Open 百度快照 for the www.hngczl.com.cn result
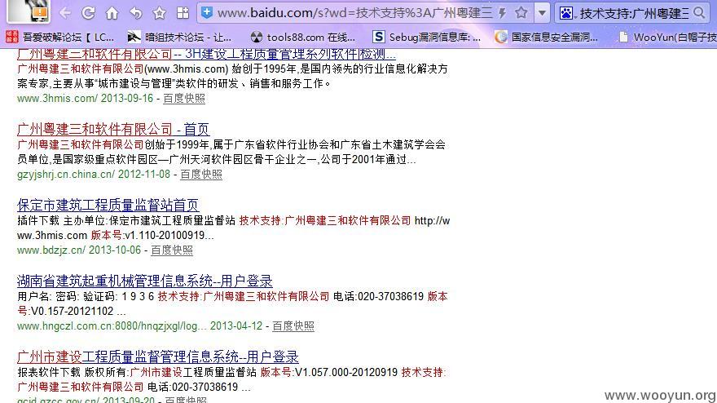 pyautogui.click(x=293, y=326)
